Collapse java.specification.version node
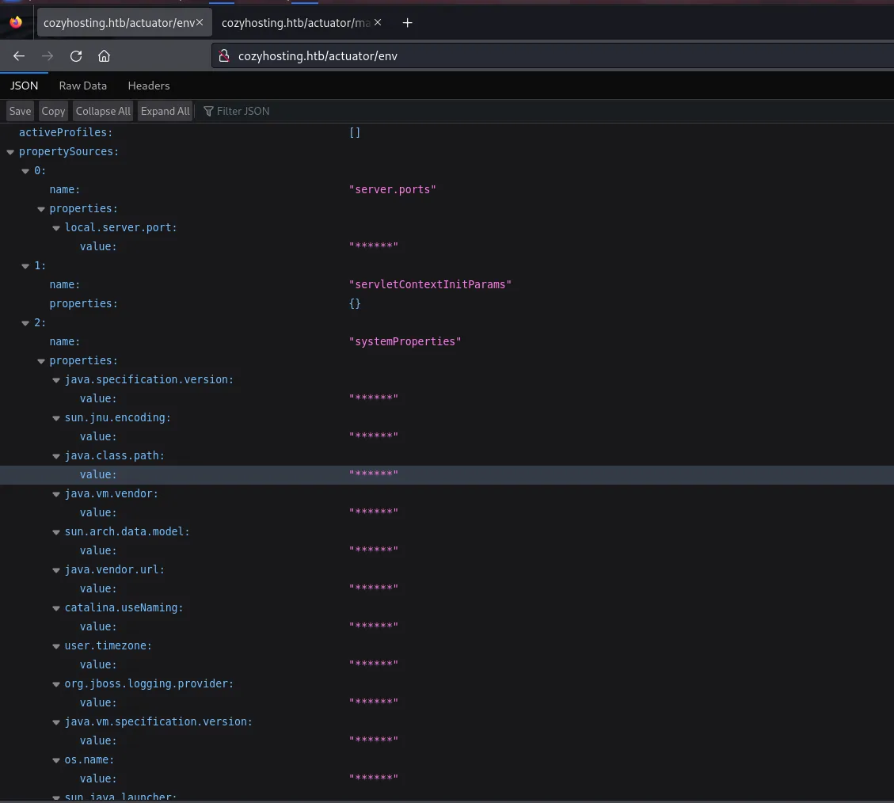The height and width of the screenshot is (803, 894). pyautogui.click(x=56, y=380)
